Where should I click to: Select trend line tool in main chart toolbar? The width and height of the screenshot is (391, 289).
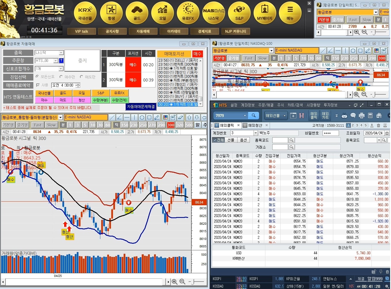pyautogui.click(x=112, y=117)
